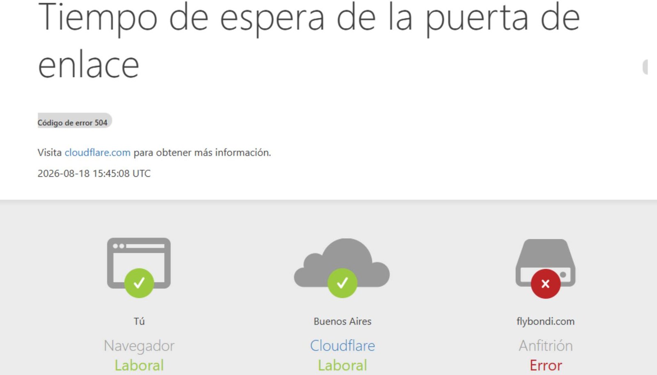Click the 'Tiempo de espera de la puerta de enlace' heading
657x375 pixels.
308,40
